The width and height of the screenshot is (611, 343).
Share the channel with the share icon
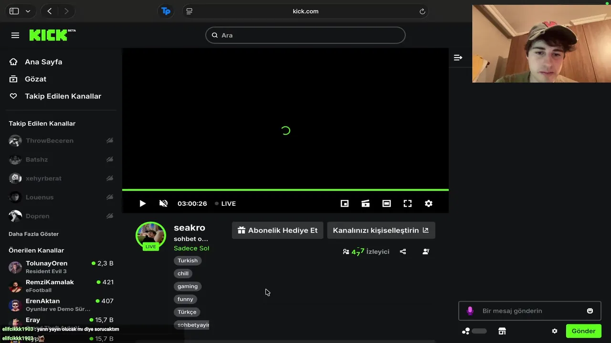(x=403, y=252)
